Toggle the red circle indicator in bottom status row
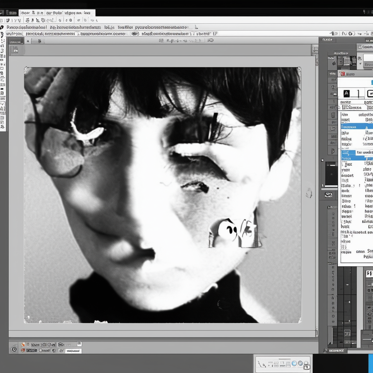373x373 pixels. point(23,350)
